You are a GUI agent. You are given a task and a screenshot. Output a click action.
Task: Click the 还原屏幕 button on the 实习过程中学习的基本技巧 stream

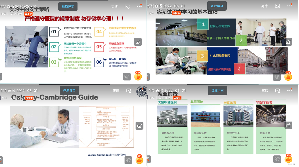(x=217, y=6)
